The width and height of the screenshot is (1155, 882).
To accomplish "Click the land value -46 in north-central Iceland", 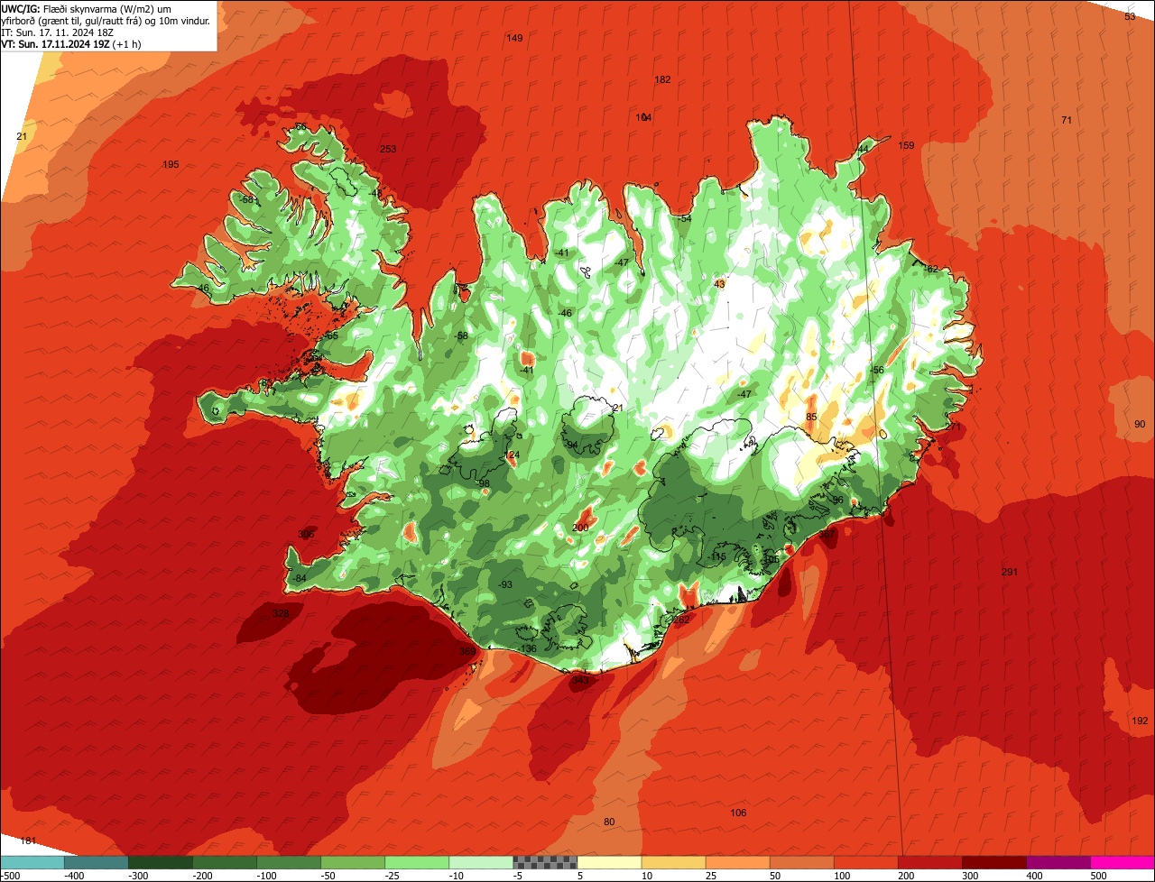I will coord(565,313).
